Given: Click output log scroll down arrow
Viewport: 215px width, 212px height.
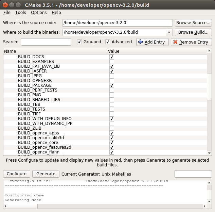Looking at the screenshot, I should point(209,201).
